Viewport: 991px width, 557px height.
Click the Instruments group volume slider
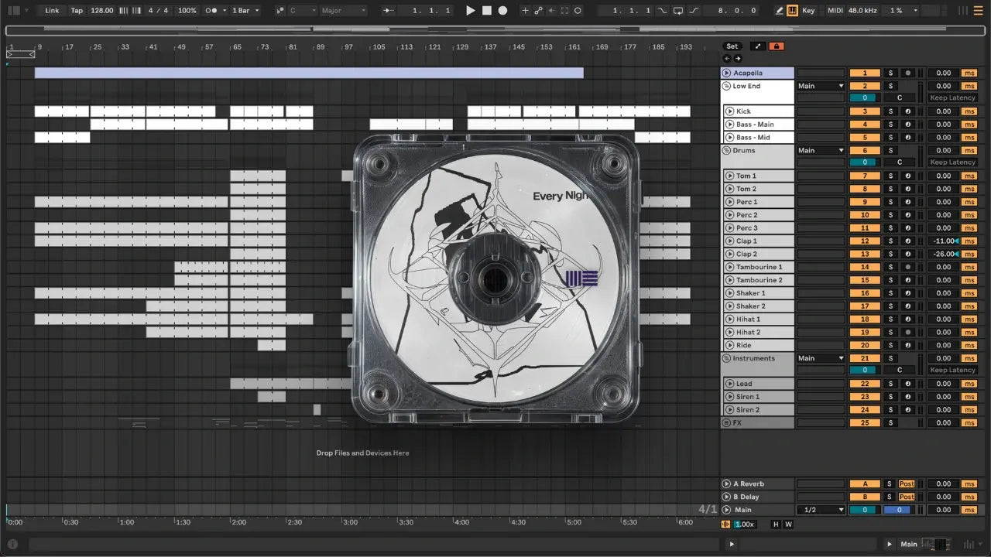tap(864, 371)
